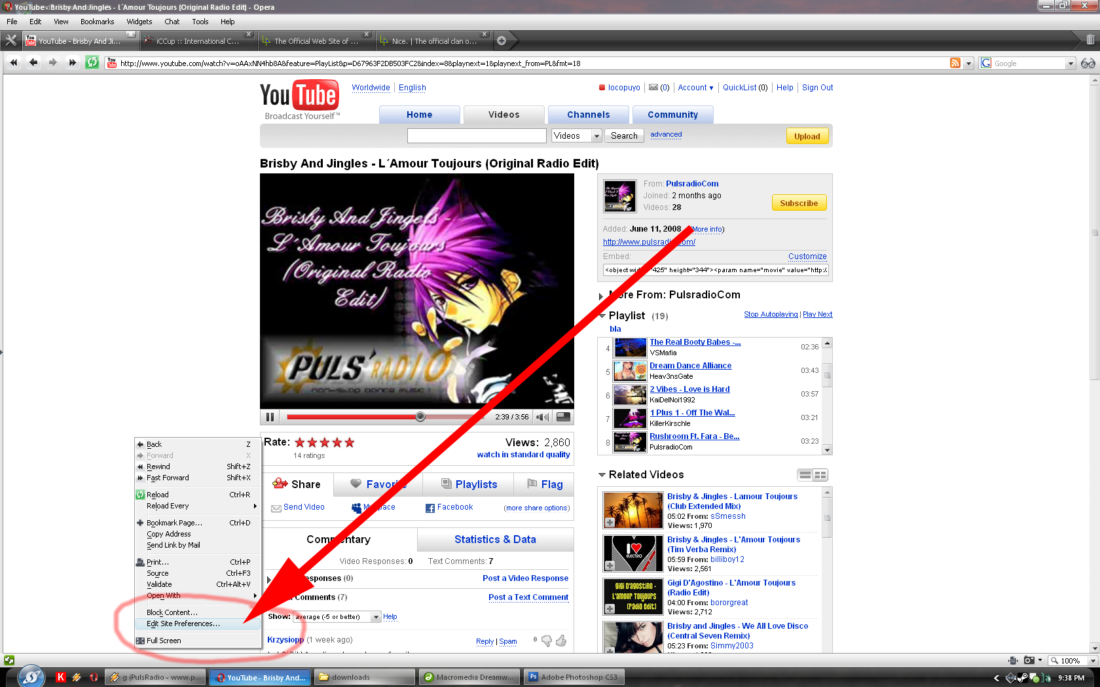Click the thumbs down icon on comment
This screenshot has height=687, width=1100.
(x=547, y=641)
